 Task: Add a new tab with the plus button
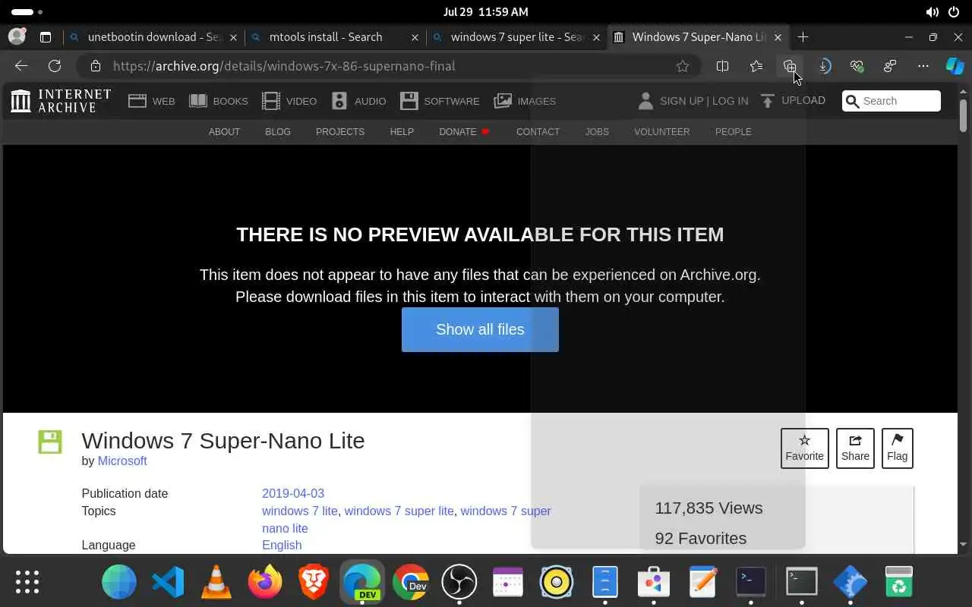click(803, 36)
